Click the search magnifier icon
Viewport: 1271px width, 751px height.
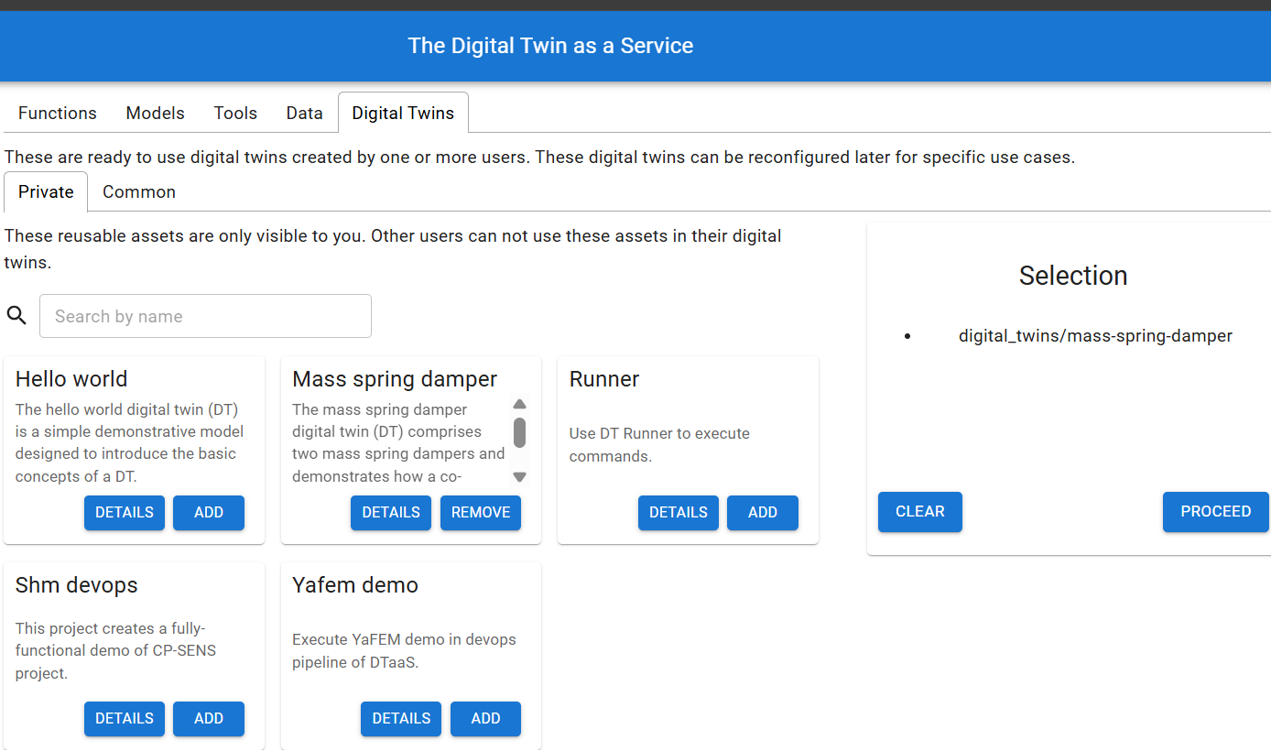16,316
